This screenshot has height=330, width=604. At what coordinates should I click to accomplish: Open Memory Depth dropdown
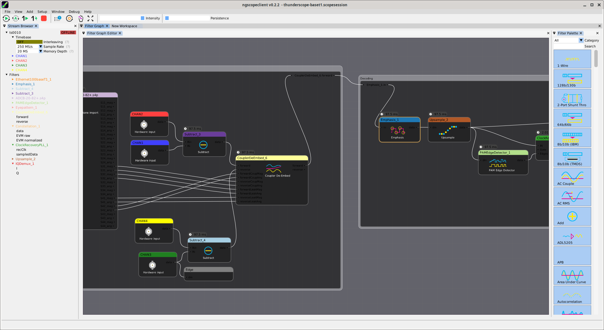point(40,51)
